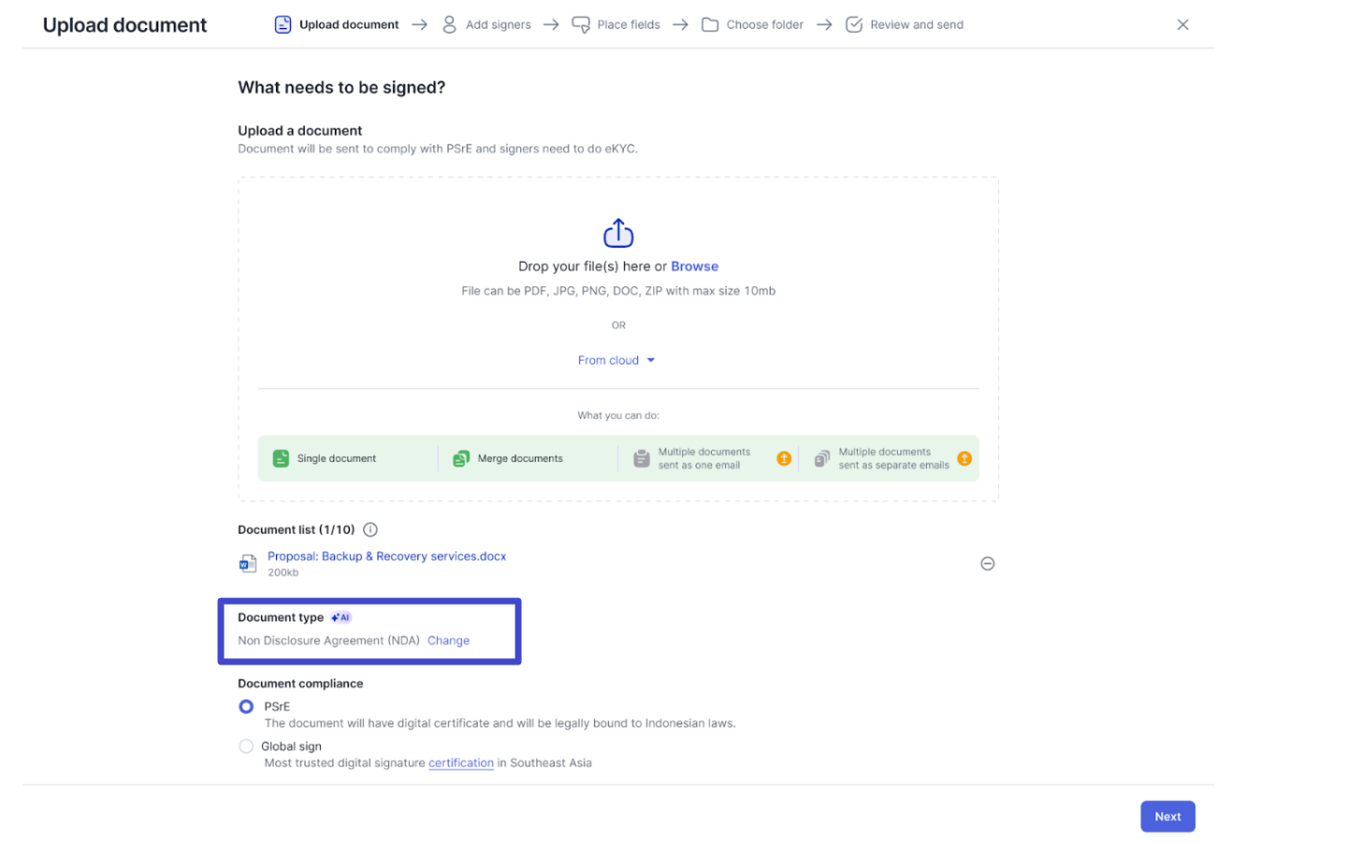Image resolution: width=1363 pixels, height=844 pixels.
Task: Close the Upload document dialog
Action: pos(1182,25)
